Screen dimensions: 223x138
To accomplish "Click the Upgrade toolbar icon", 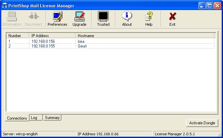I will pyautogui.click(x=79, y=19).
